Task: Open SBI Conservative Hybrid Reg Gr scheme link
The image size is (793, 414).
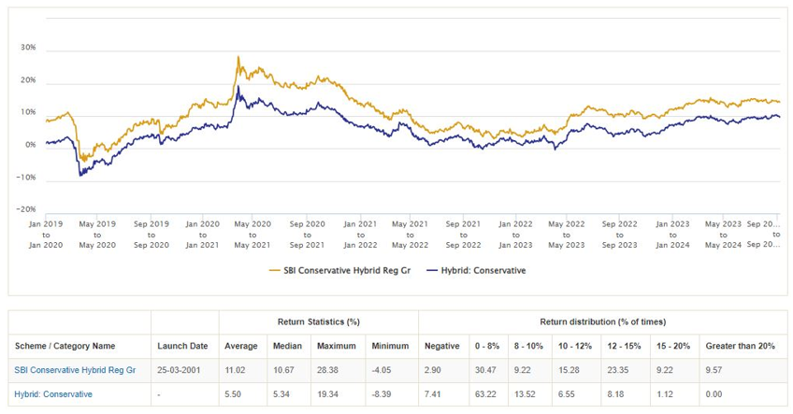Action: pos(75,370)
